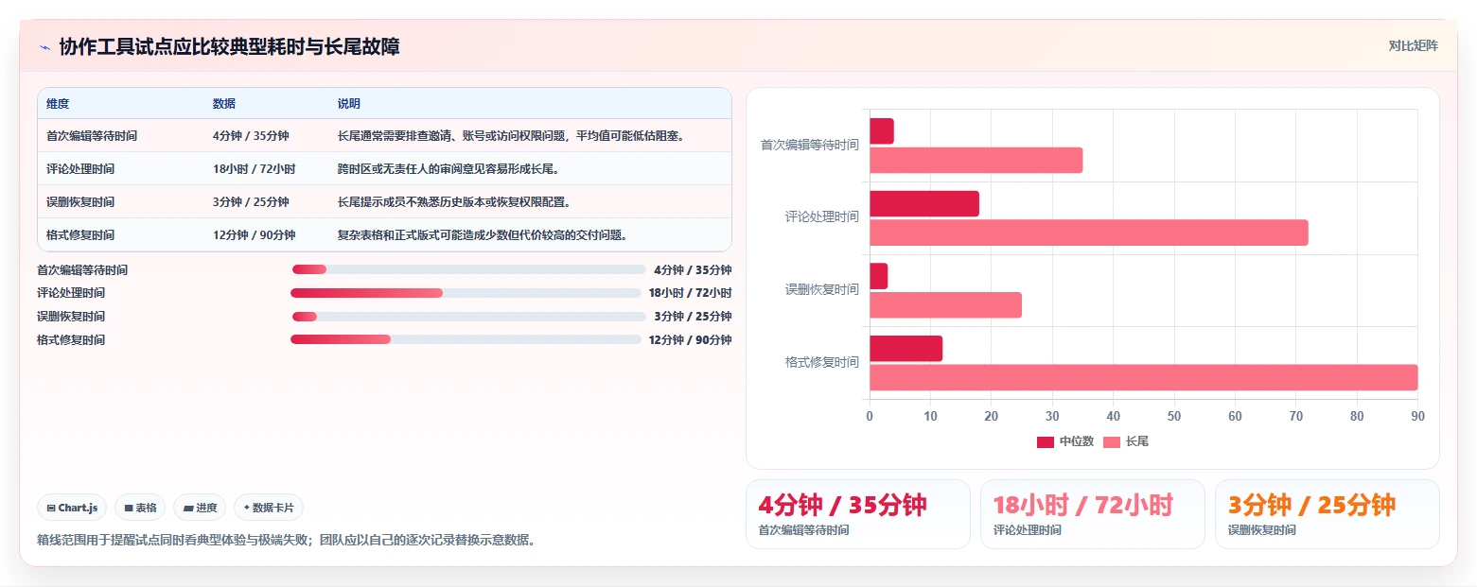Viewport: 1477px width, 587px height.
Task: Click the 维度 column header
Action: pyautogui.click(x=58, y=103)
